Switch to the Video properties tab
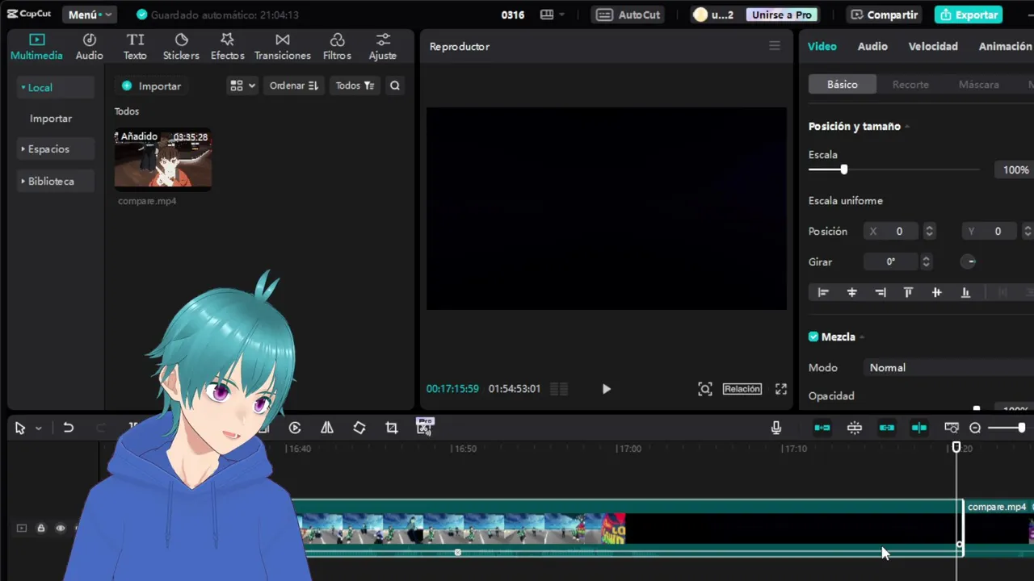Viewport: 1034px width, 581px height. point(822,46)
